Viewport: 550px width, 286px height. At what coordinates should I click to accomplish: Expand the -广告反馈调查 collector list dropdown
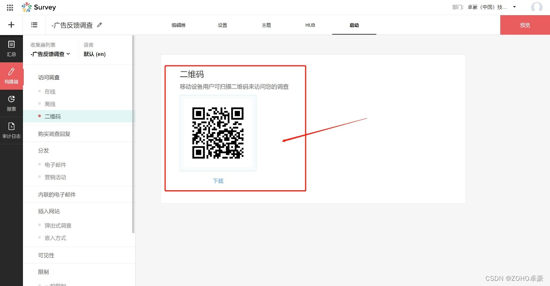coord(50,54)
